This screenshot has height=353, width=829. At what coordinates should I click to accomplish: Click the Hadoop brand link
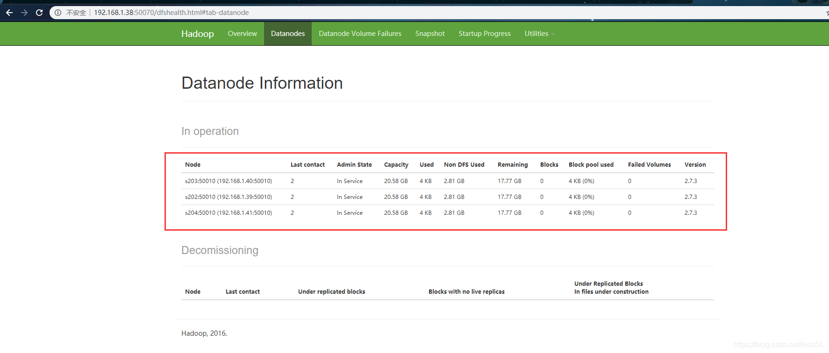click(x=197, y=34)
